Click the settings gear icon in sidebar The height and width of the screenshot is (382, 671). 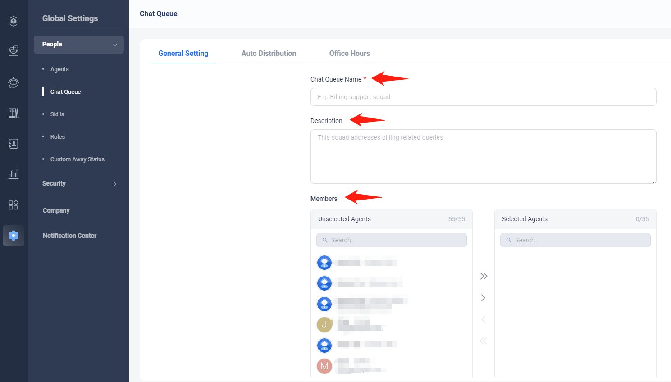pyautogui.click(x=14, y=236)
